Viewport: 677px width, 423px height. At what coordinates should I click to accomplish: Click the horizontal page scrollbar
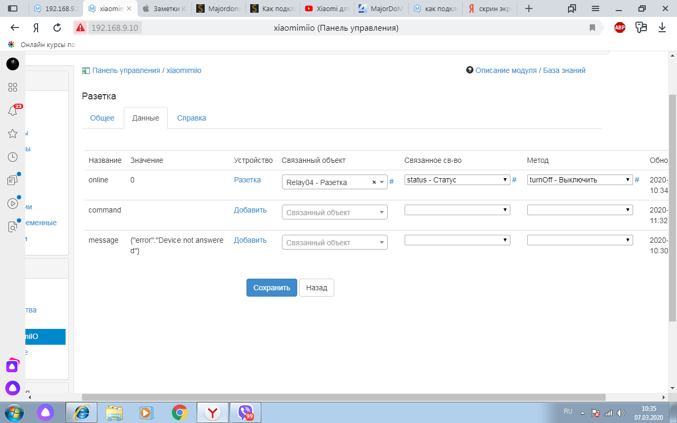click(343, 397)
